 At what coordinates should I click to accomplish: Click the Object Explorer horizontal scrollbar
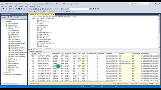pos(10,84)
